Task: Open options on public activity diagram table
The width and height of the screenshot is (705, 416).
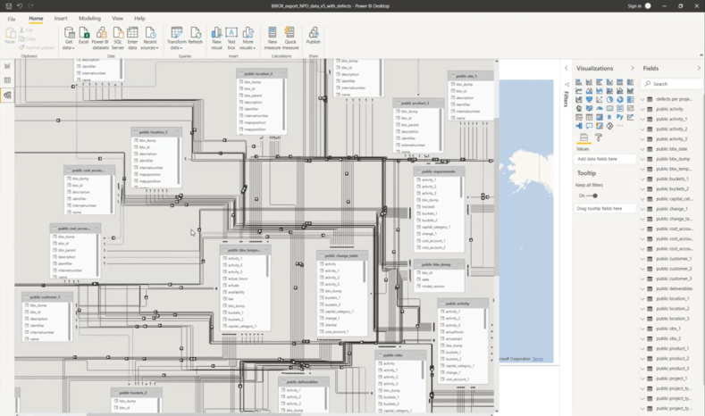Action: [483, 304]
